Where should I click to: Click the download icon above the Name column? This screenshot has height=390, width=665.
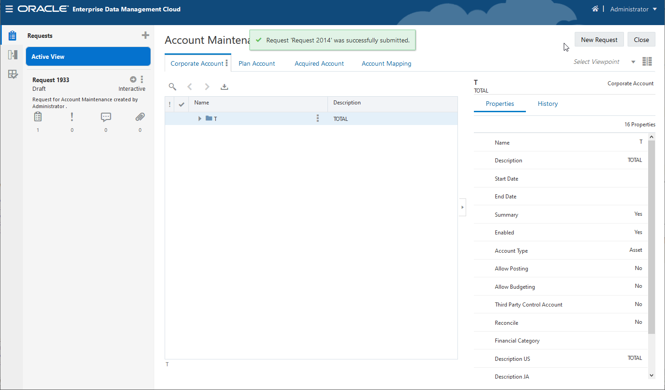click(224, 86)
